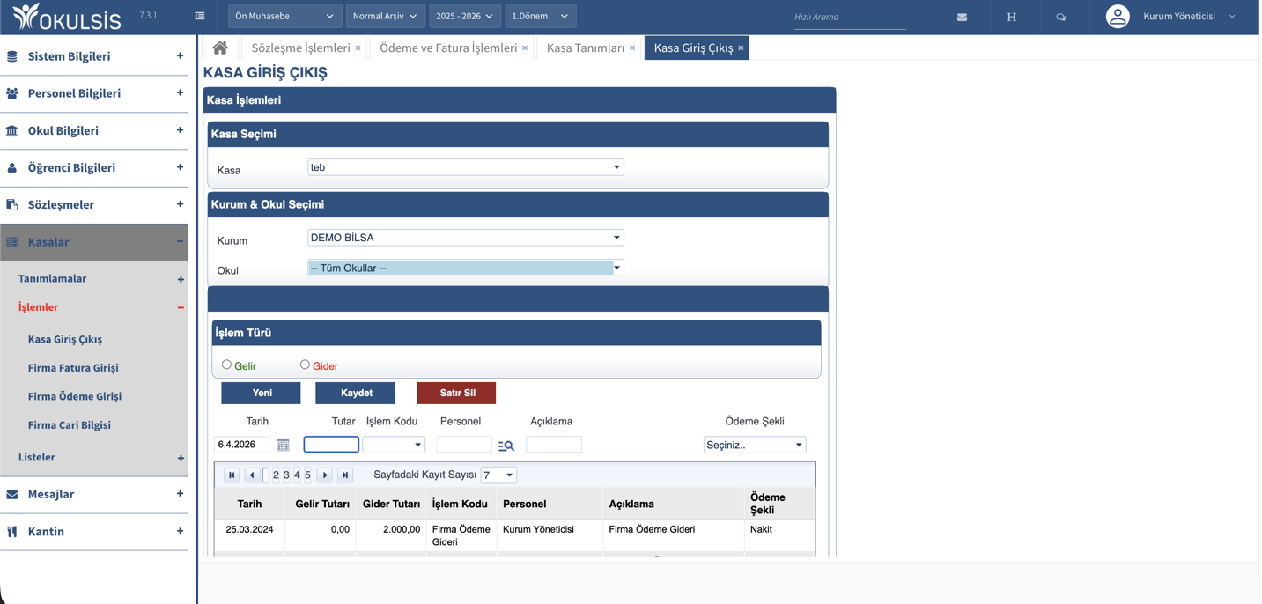
Task: Expand the Okul Tüm Okullar dropdown
Action: pos(465,268)
